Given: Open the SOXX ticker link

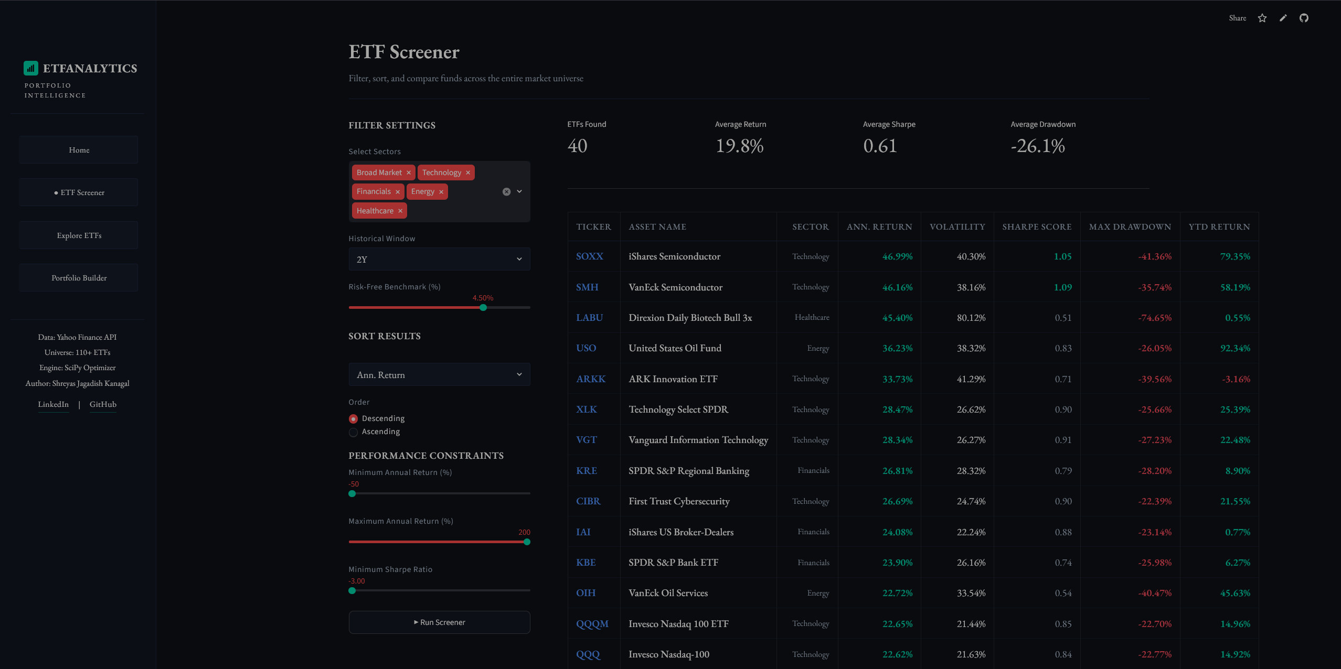Looking at the screenshot, I should click(590, 256).
